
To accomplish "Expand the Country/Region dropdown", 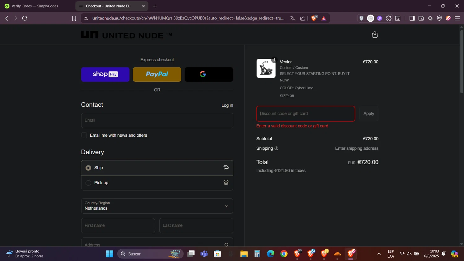I will click(157, 206).
